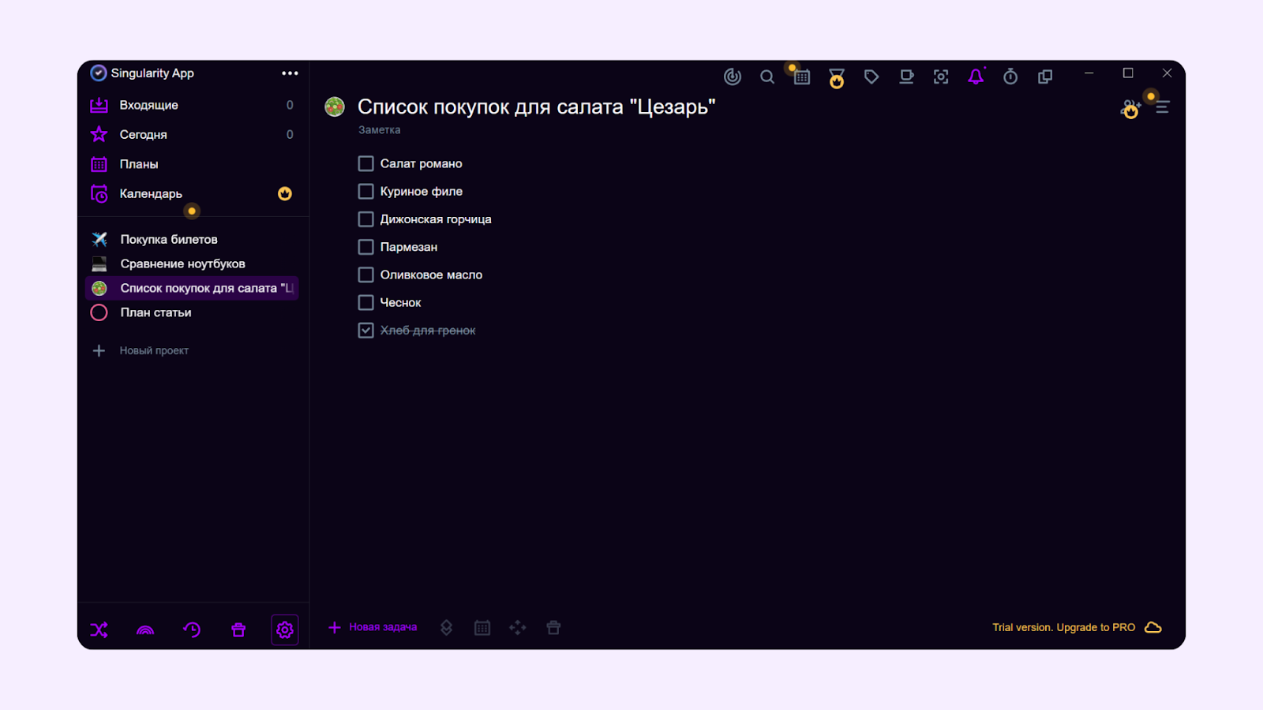Select 'Входящие' in the sidebar

(148, 105)
